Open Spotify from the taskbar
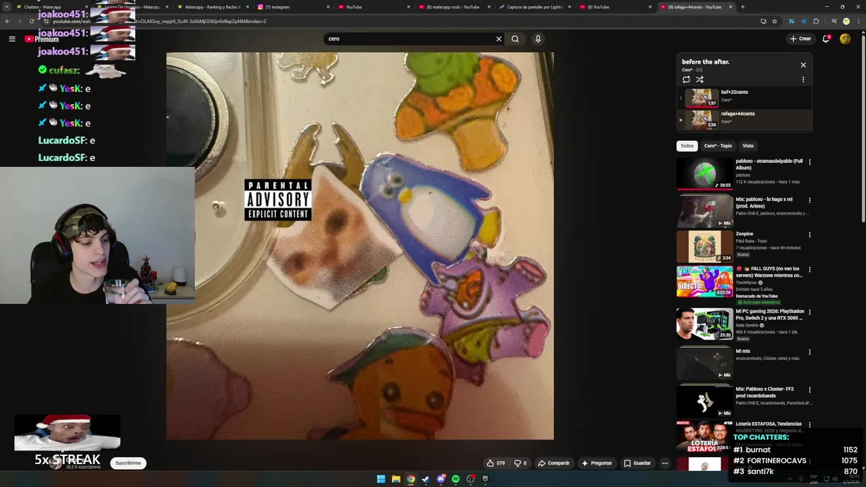Viewport: 866px width, 487px height. [455, 479]
